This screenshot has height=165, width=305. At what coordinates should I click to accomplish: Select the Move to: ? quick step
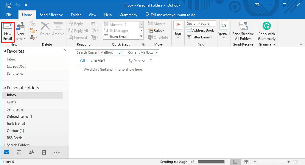pos(121,24)
